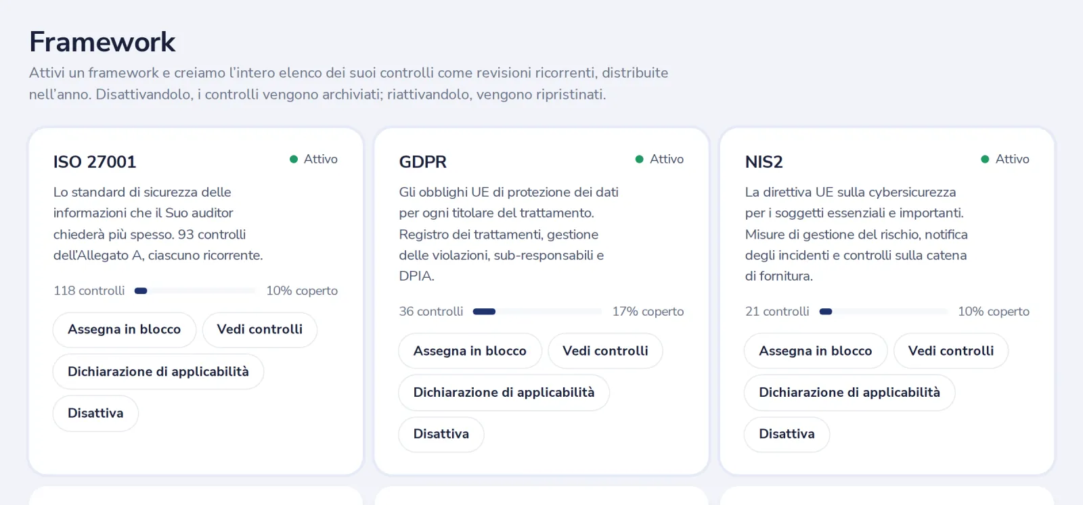
Task: View controls with Vedi controlli for GDPR
Action: (x=605, y=351)
